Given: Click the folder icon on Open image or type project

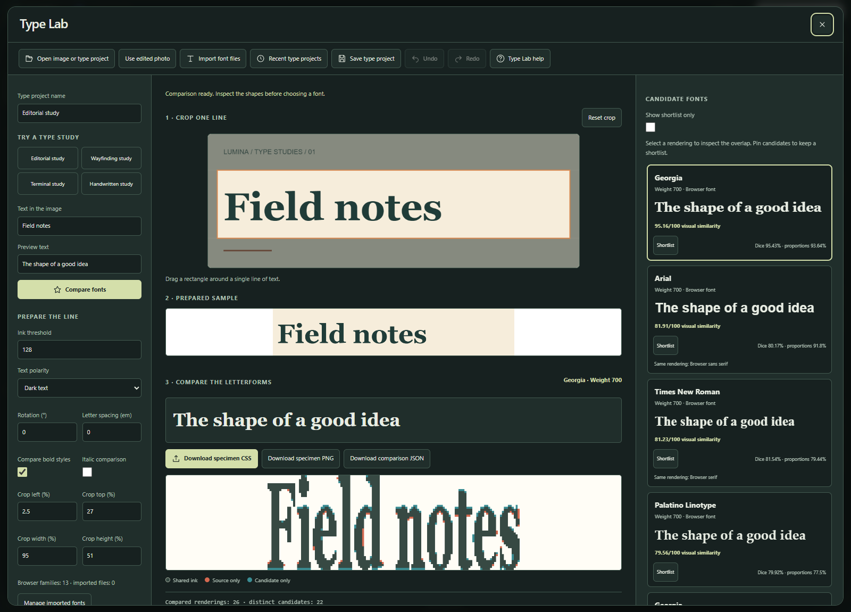Looking at the screenshot, I should click(29, 59).
